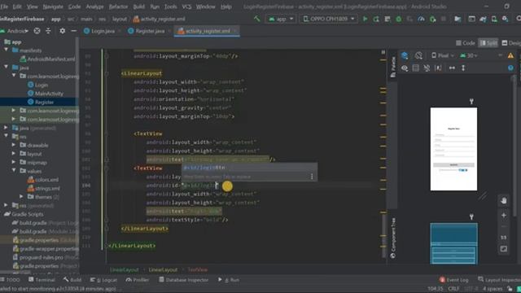
Task: Click the greyed-out Stop square button
Action: pos(443,19)
